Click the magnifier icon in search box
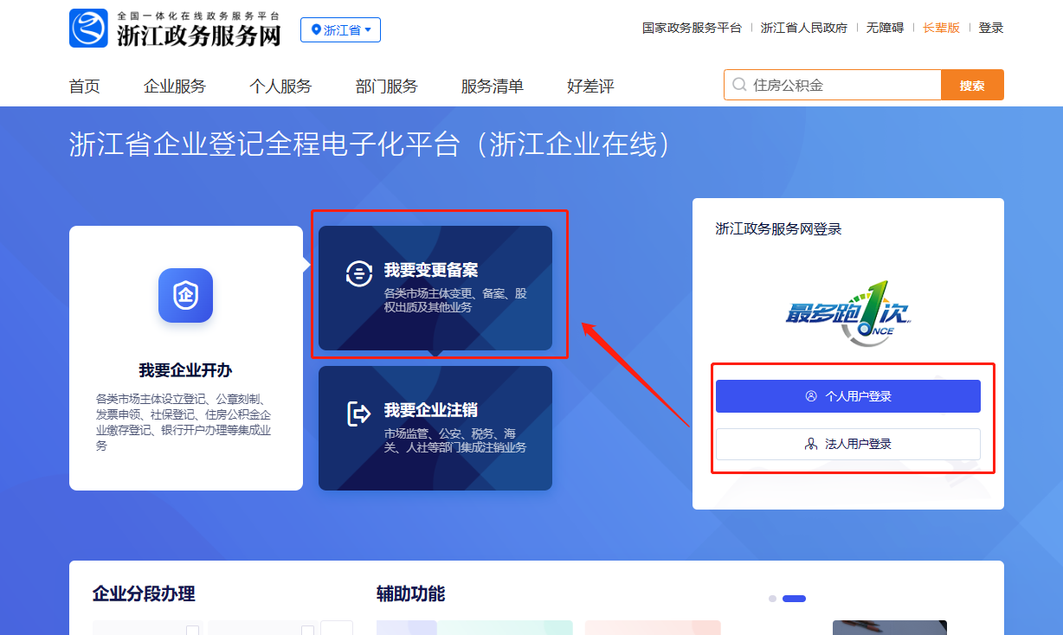 coord(739,85)
